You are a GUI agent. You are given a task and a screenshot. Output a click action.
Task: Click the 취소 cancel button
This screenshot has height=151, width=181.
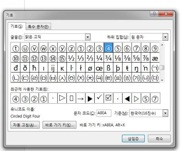point(159,139)
